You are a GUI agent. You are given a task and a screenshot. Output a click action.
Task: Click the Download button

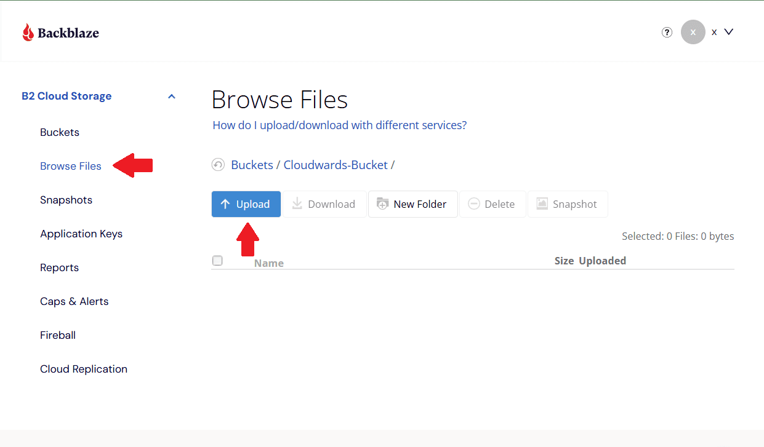pyautogui.click(x=324, y=204)
